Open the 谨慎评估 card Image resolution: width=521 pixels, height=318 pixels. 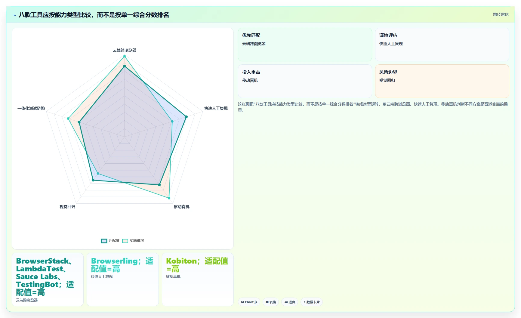click(442, 45)
